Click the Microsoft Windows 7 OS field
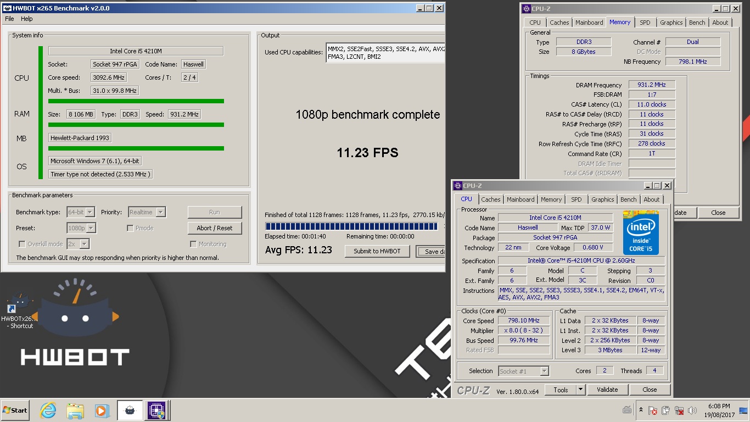The image size is (750, 422). [x=94, y=161]
